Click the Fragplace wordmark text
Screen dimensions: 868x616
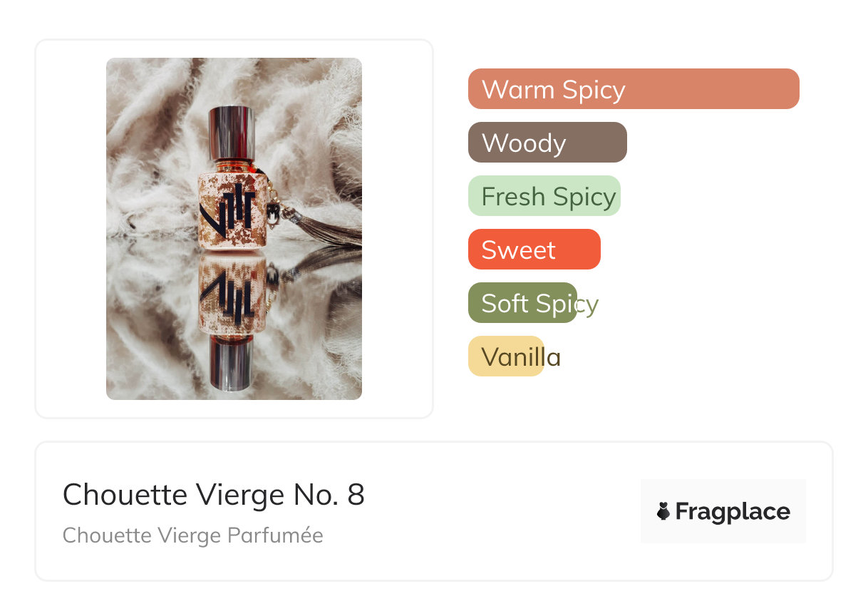[x=732, y=511]
